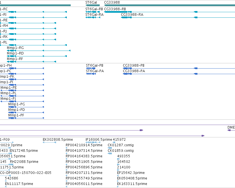Select the EK302808.5prime alignment glyph
Viewport: 235px width, 188px height.
point(49,142)
